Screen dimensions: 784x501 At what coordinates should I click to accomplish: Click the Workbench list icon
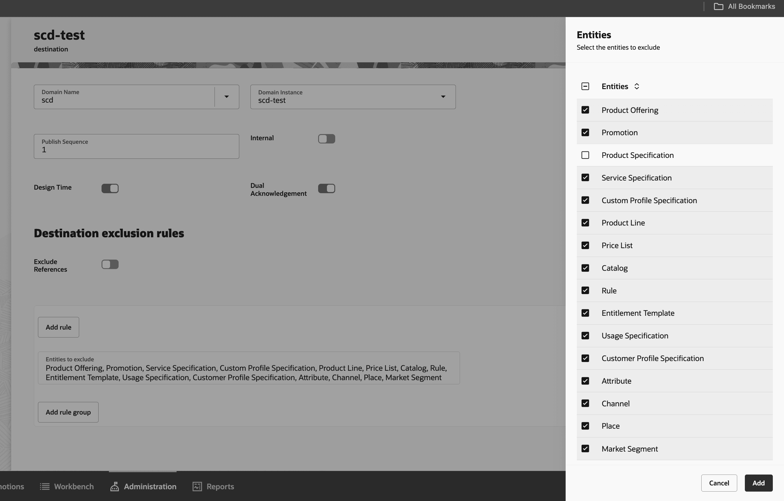coord(45,486)
